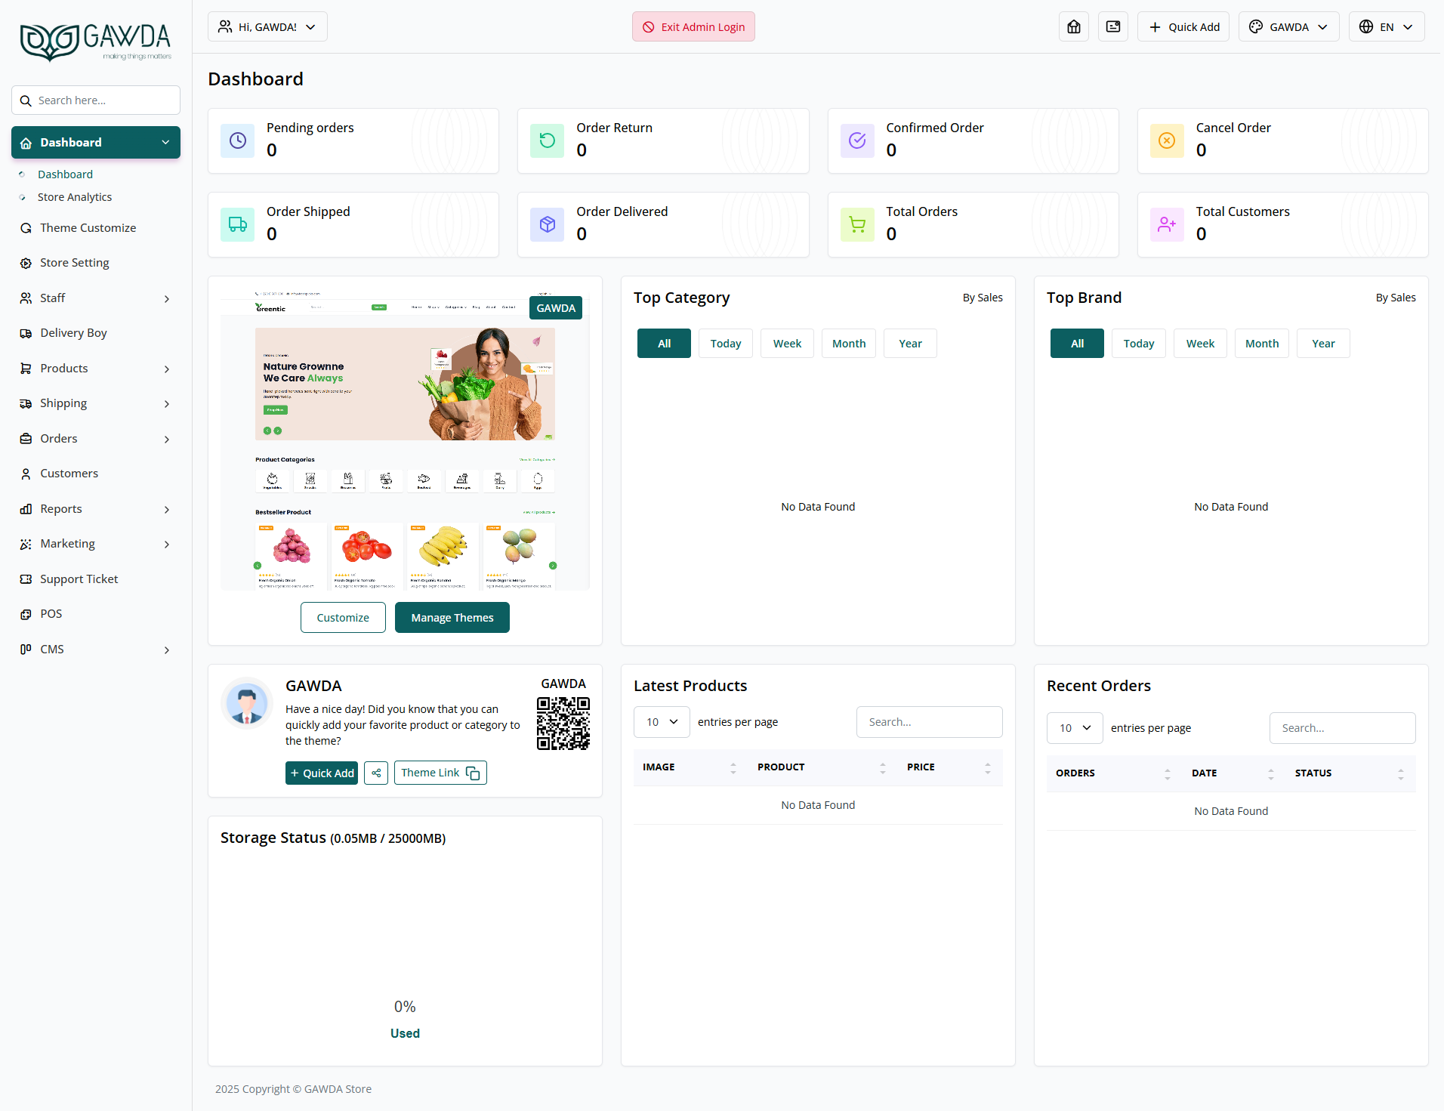This screenshot has width=1444, height=1111.
Task: Click the Support Ticket sidebar icon
Action: click(x=26, y=579)
